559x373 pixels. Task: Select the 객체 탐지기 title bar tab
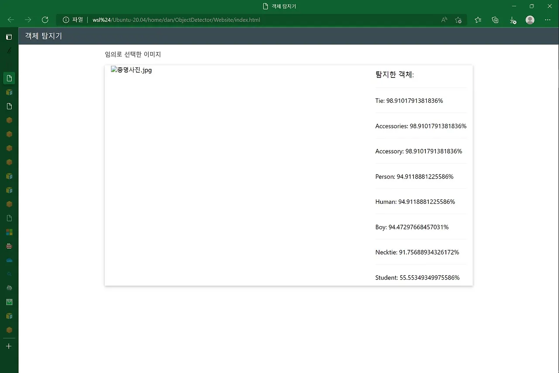[279, 6]
